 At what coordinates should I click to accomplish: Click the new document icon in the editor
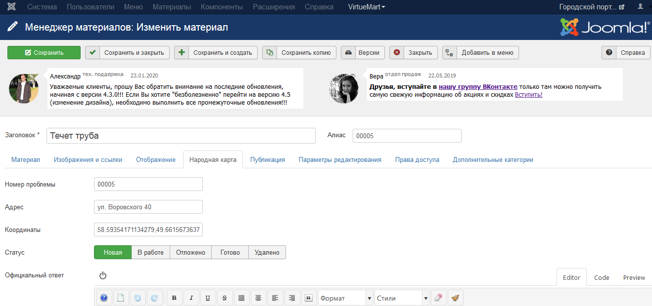tap(120, 298)
